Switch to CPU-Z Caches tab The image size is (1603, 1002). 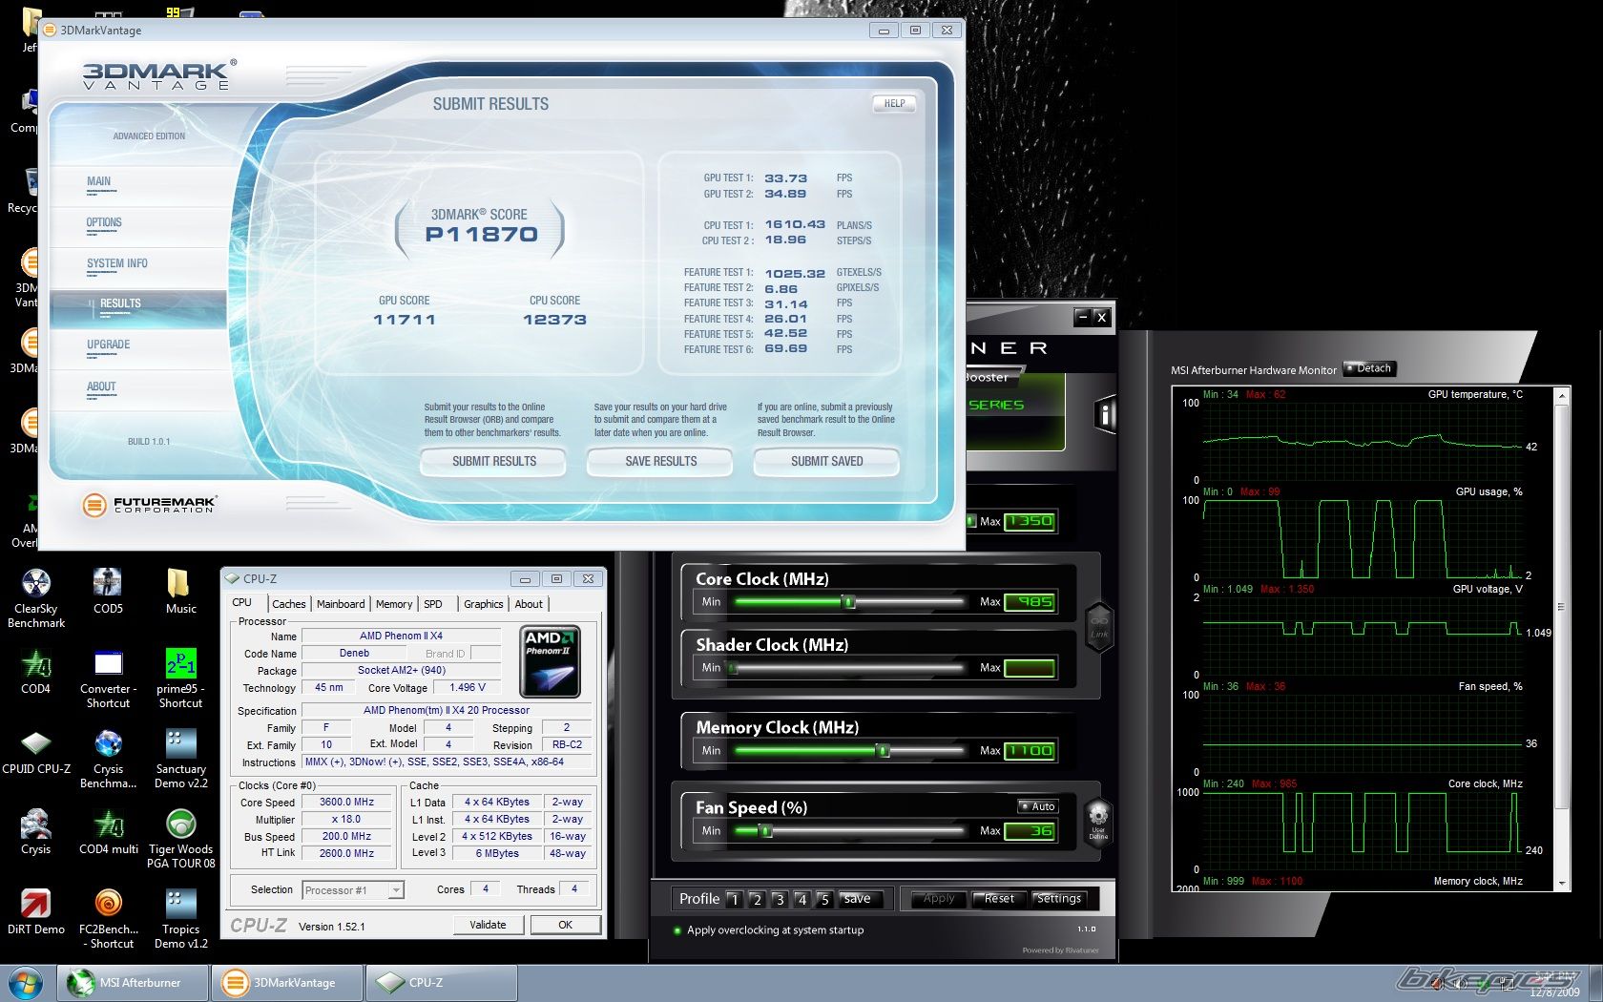point(288,604)
